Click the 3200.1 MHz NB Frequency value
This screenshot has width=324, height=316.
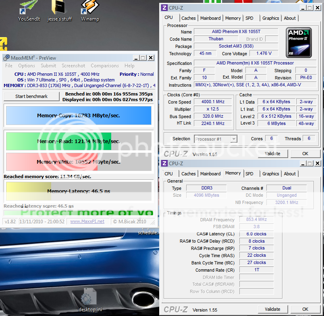click(287, 202)
